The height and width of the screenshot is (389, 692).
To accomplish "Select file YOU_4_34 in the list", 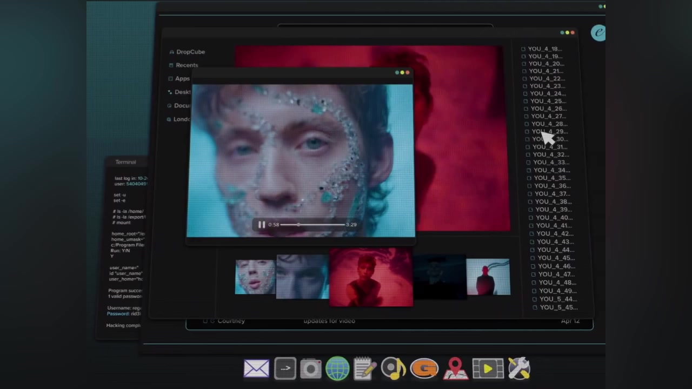I will [x=552, y=170].
